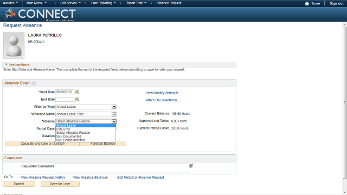Click the scrollbar down arrow

(x=345, y=193)
